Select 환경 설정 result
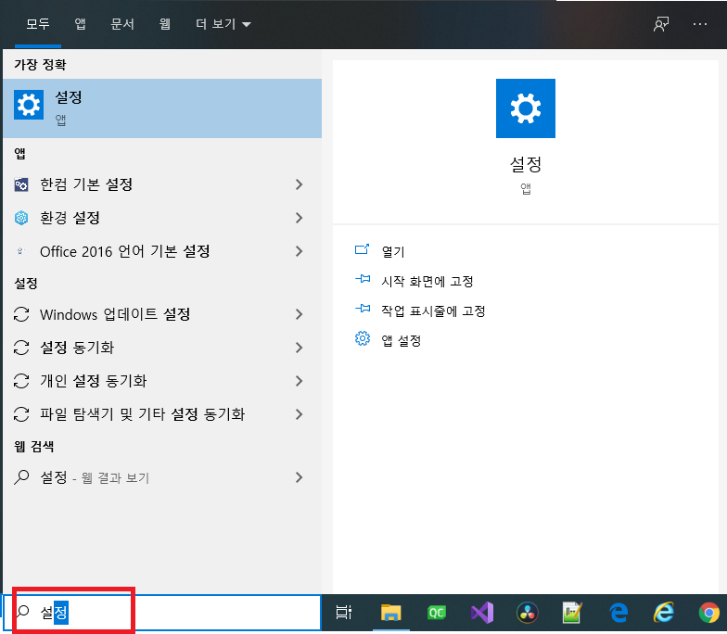The width and height of the screenshot is (727, 634). click(162, 218)
